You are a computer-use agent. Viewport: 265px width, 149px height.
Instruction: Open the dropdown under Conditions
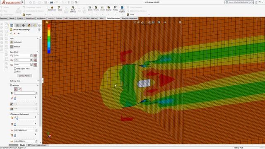tap(52, 15)
